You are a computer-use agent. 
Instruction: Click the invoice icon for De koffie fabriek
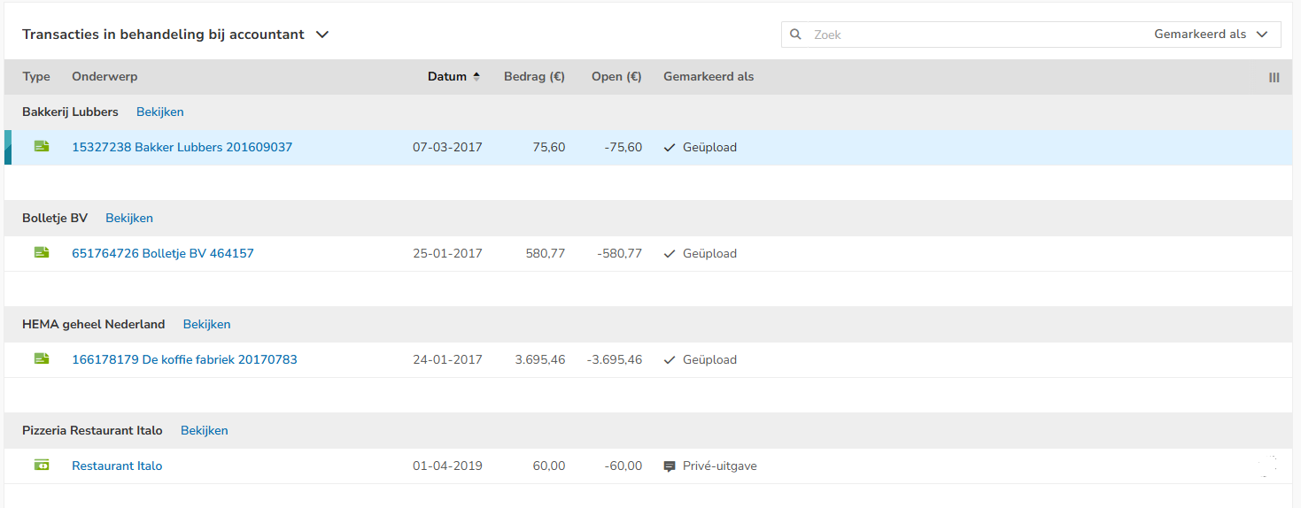[x=42, y=359]
